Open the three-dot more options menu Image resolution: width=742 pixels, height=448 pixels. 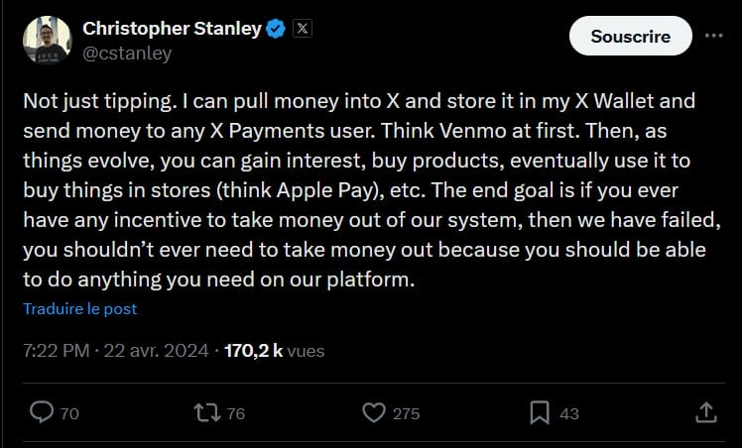(x=713, y=36)
